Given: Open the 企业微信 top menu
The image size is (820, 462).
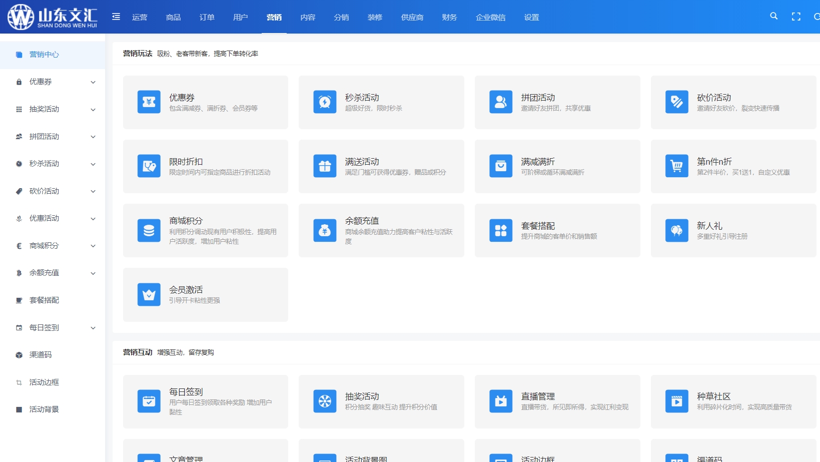Looking at the screenshot, I should point(490,17).
